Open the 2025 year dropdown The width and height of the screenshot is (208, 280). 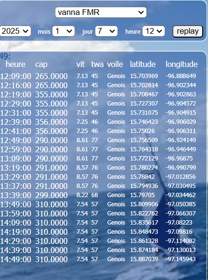point(15,31)
